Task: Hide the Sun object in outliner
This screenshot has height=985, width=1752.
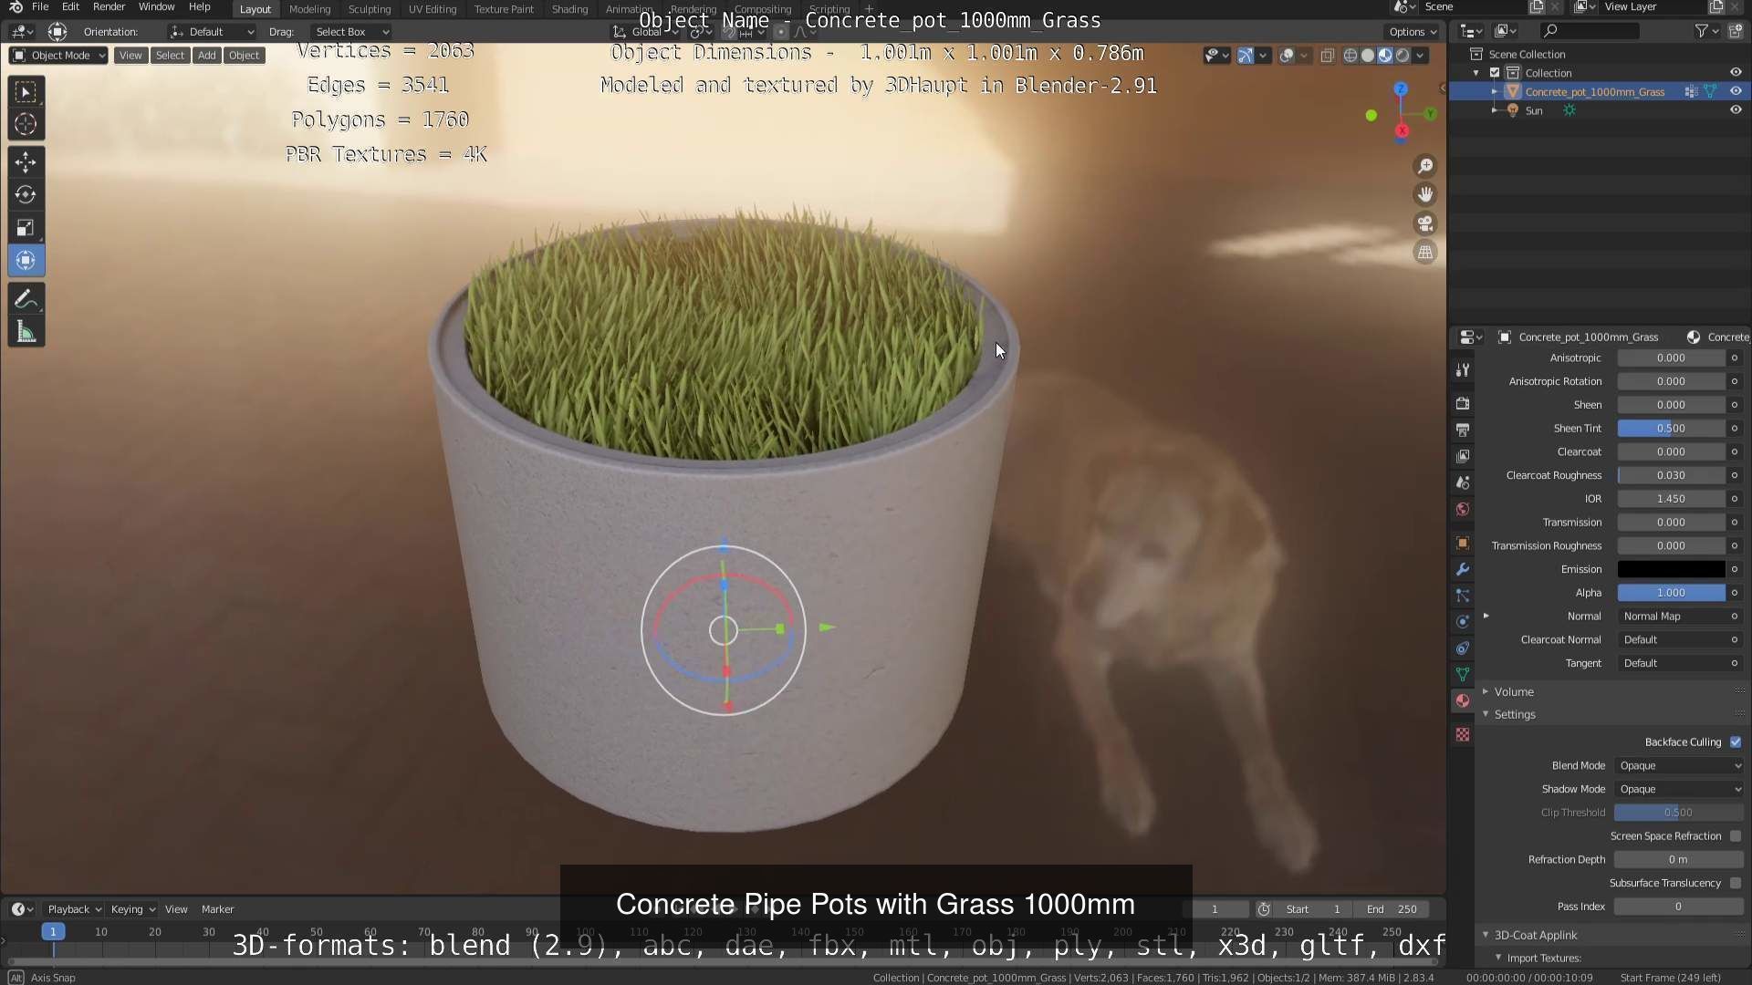Action: pos(1736,110)
